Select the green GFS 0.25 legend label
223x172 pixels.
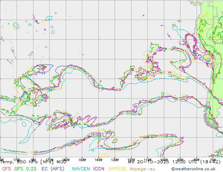point(25,169)
